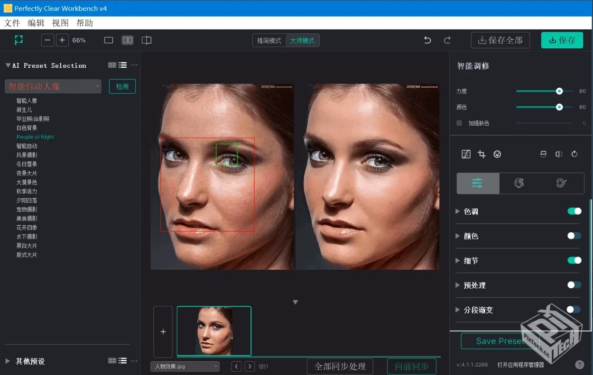Click the undo arrow icon
The height and width of the screenshot is (375, 593).
427,40
